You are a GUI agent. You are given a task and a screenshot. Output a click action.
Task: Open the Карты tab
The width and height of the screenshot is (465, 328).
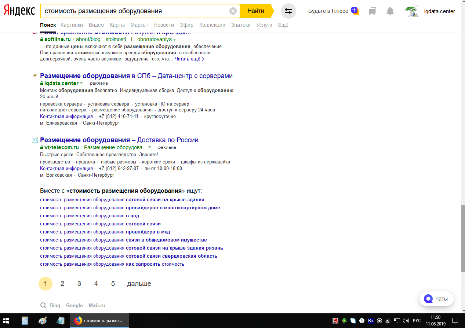pyautogui.click(x=117, y=25)
